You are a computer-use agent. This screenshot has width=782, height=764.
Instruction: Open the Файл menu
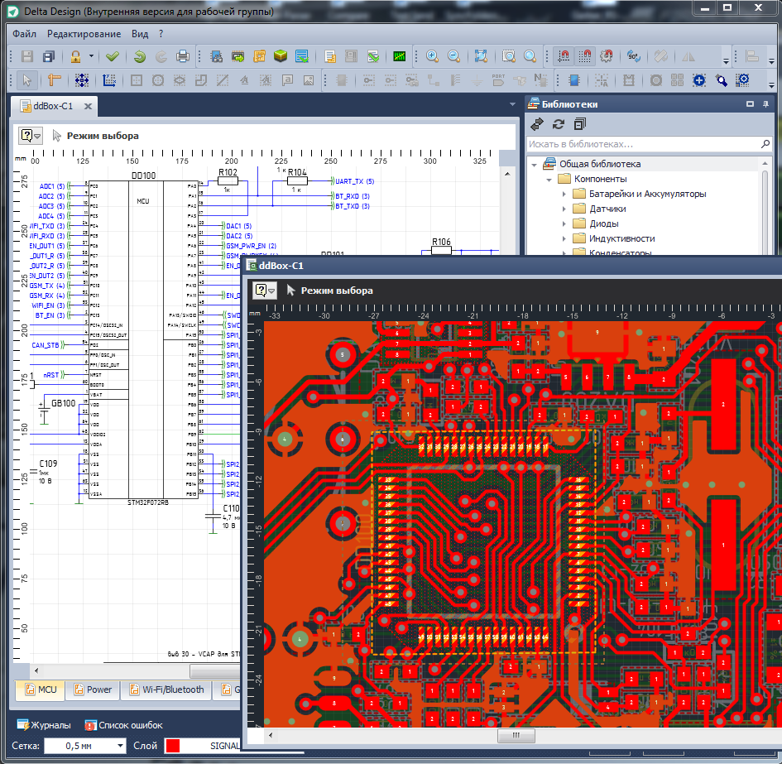25,34
